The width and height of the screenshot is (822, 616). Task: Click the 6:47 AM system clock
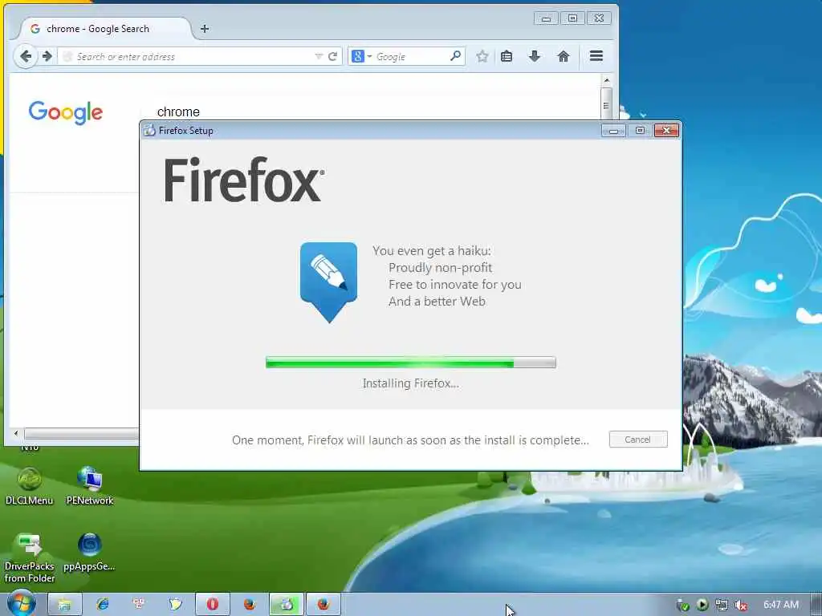[x=780, y=605]
